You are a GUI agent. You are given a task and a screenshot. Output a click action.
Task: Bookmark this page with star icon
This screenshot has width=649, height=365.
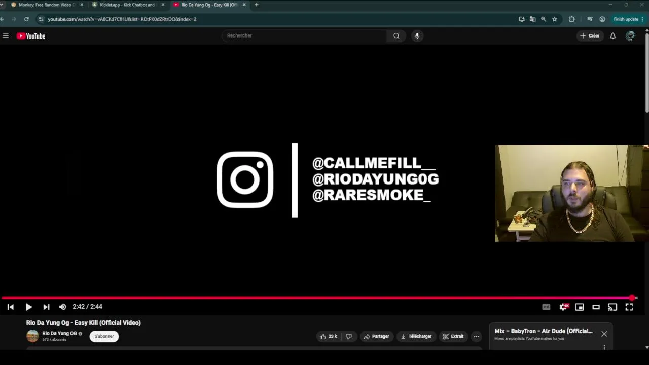pos(555,19)
